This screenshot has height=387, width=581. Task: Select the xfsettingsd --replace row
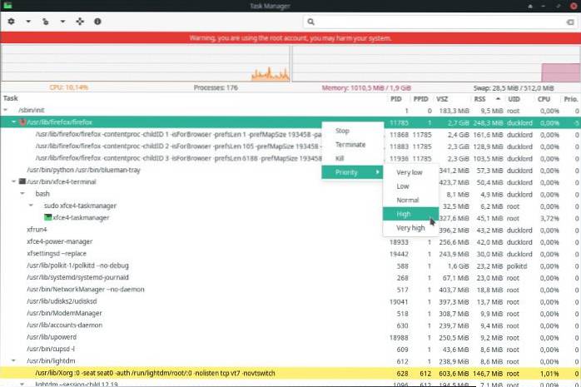tap(290, 254)
